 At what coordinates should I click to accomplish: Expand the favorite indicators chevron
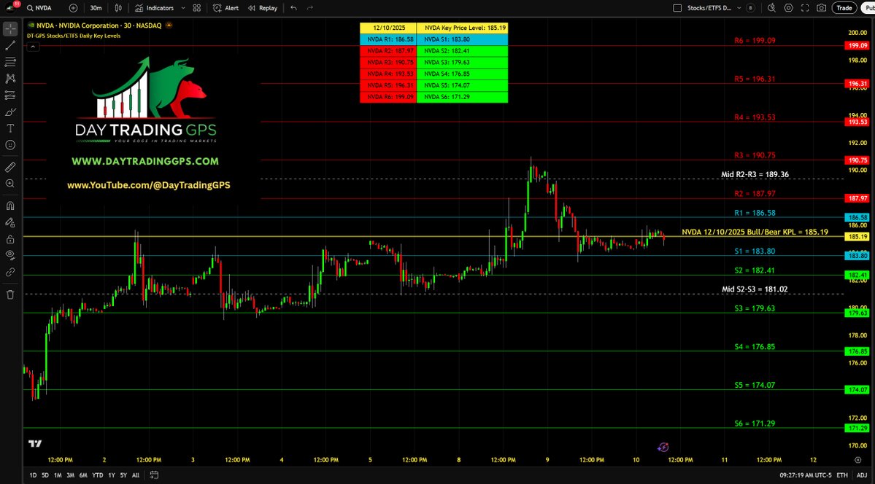click(183, 8)
